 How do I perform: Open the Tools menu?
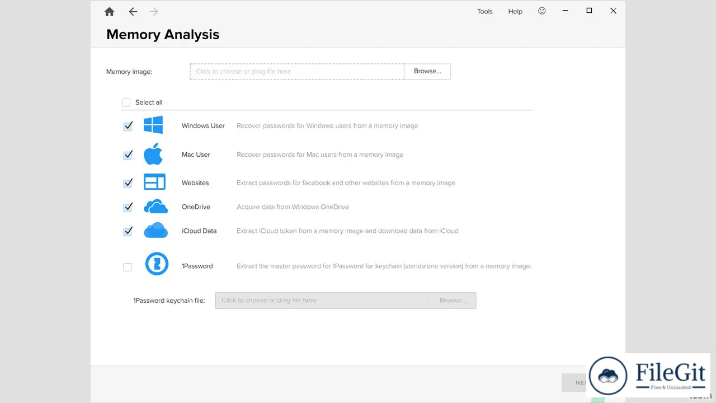pyautogui.click(x=485, y=11)
